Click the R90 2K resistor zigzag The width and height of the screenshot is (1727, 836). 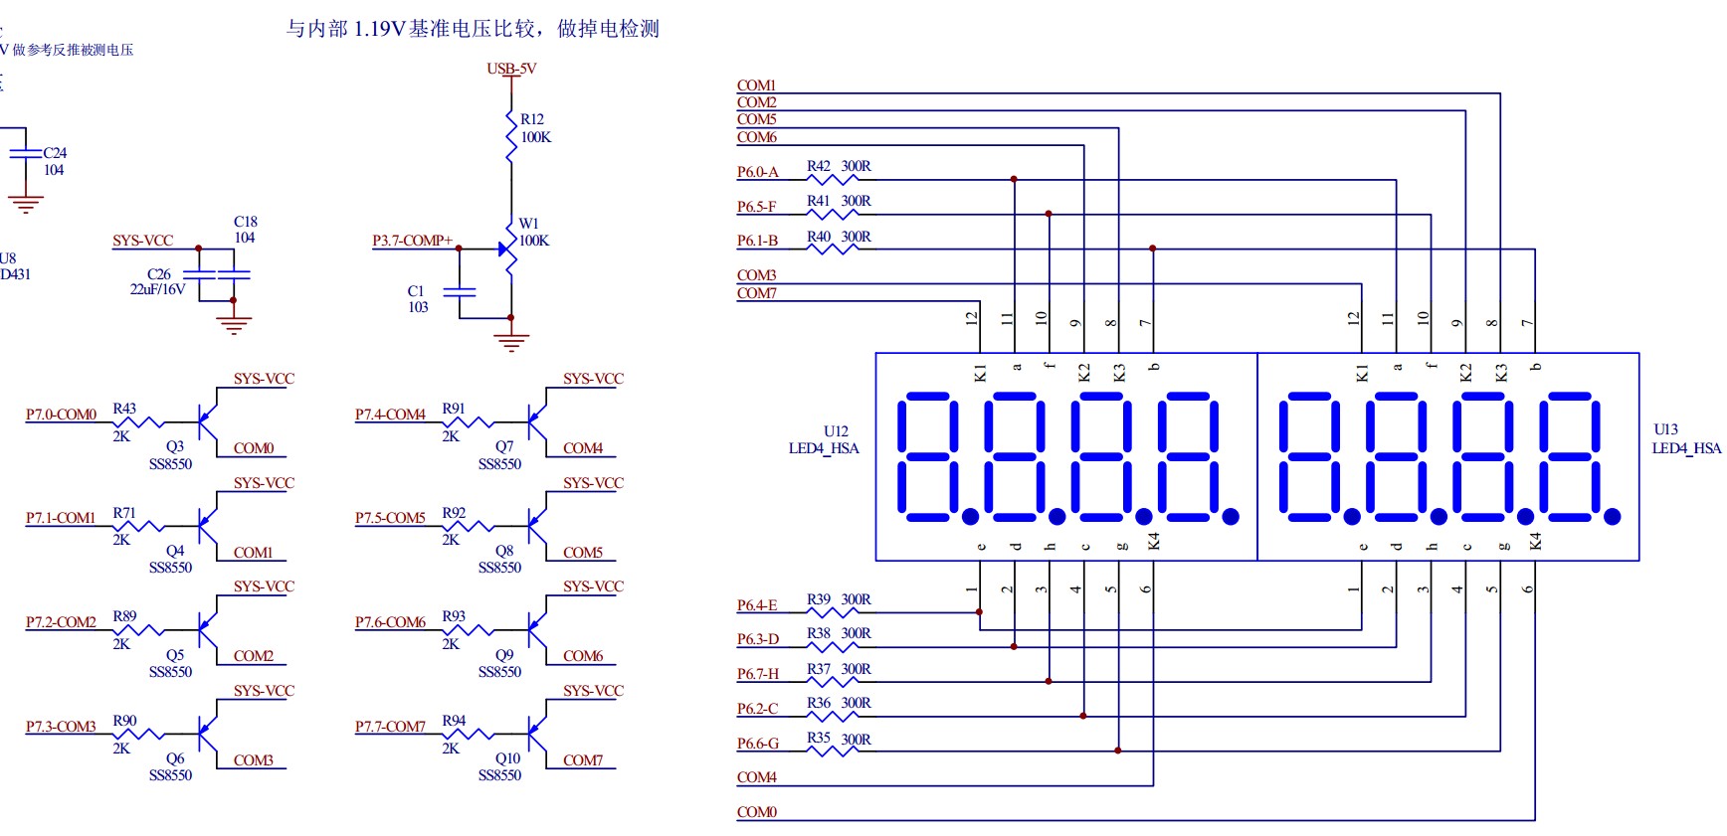[x=138, y=735]
